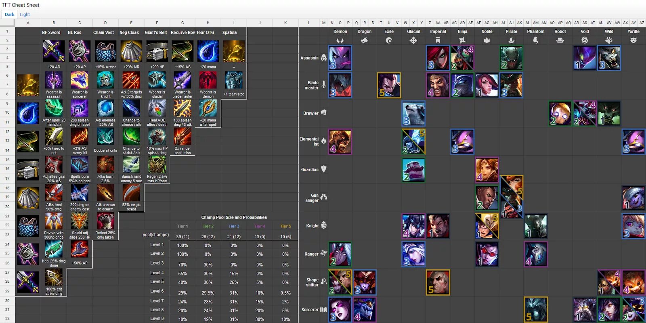Click the '83% magic resist' item icon
Viewport: 646px width, 323px height.
pos(131,193)
